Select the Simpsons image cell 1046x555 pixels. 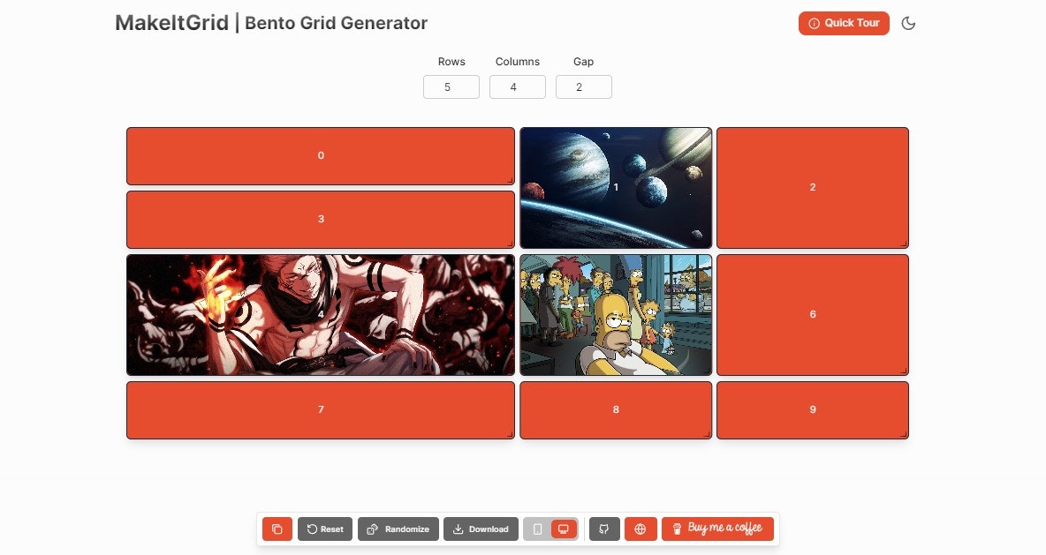point(616,314)
